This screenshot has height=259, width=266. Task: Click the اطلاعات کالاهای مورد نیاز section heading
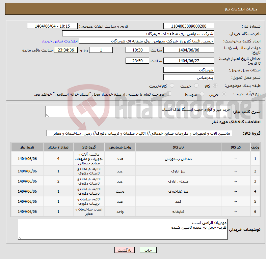(x=236, y=122)
